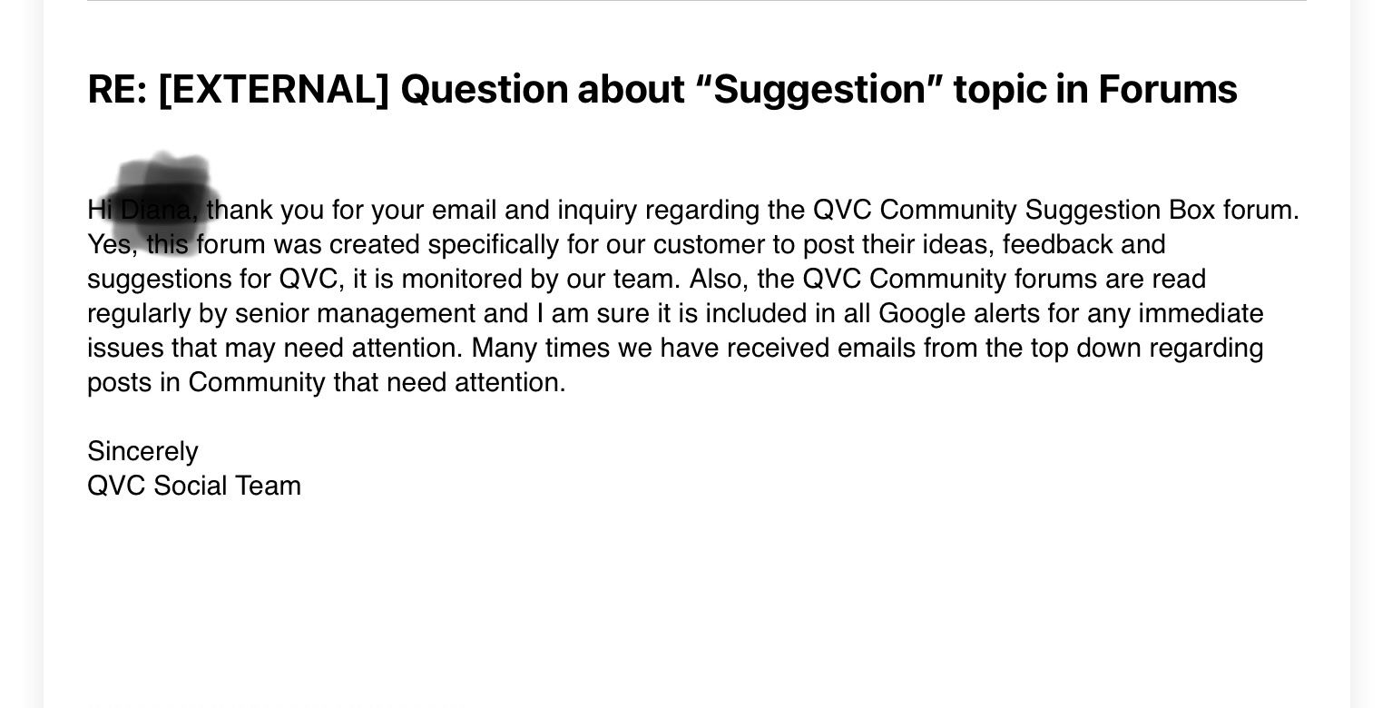Viewport: 1392px width, 708px height.
Task: Click the word "[EXTERNAL]" in the subject
Action: pyautogui.click(x=273, y=89)
